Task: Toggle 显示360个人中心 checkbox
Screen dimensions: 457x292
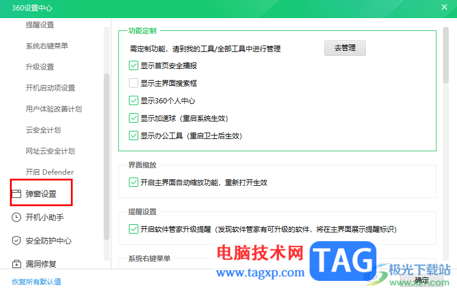Action: (134, 100)
